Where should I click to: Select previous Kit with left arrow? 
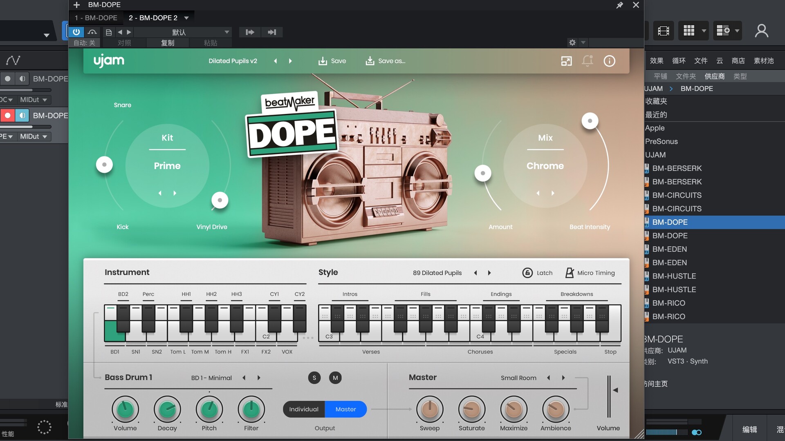tap(160, 193)
